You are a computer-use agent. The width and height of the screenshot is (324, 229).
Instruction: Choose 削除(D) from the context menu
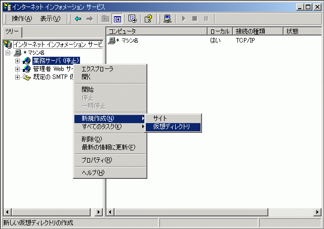tap(110, 139)
